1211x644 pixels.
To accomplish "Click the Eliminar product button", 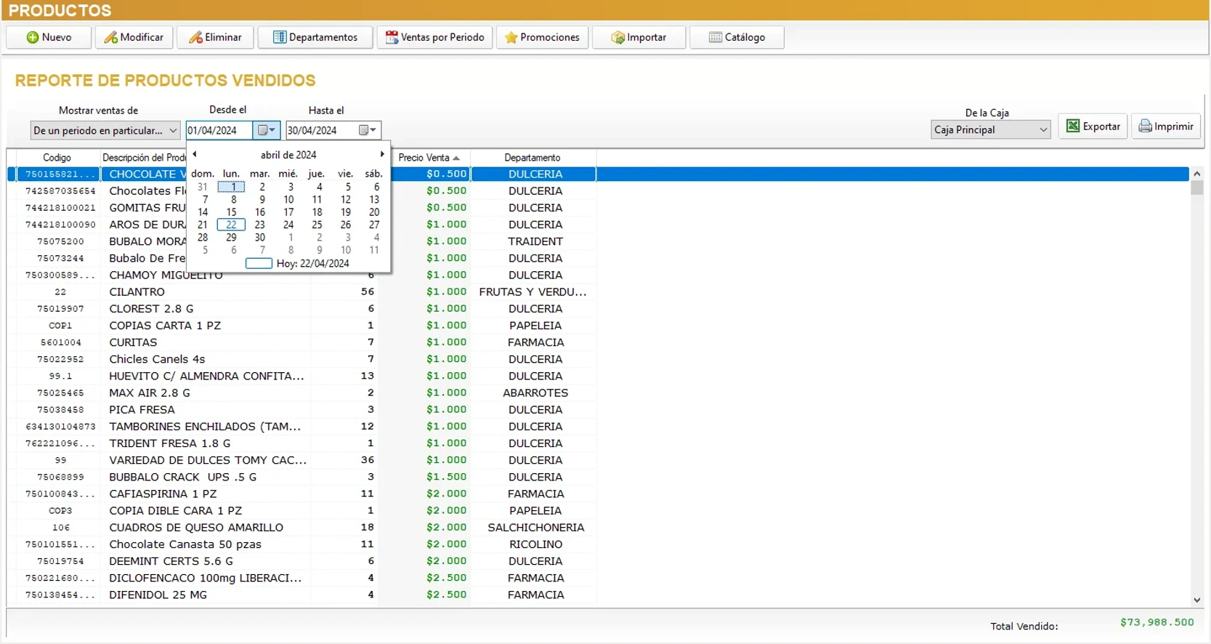I will [x=215, y=38].
